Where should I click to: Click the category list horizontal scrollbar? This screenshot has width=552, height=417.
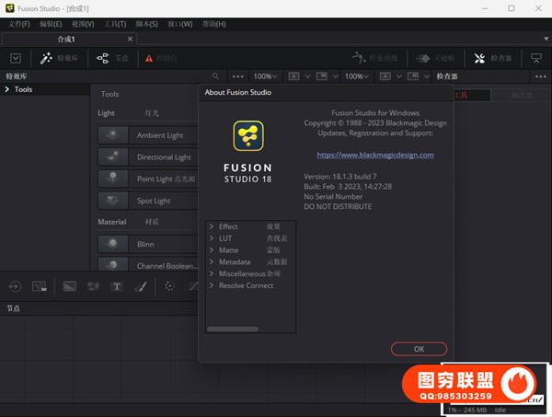[233, 329]
